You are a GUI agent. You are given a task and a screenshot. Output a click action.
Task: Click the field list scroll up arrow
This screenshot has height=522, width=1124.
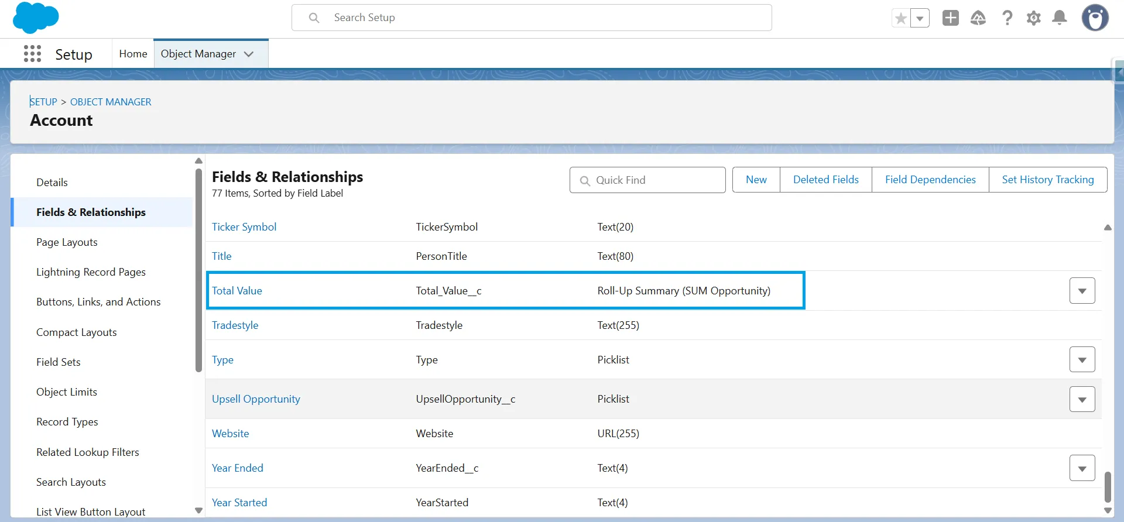[1108, 228]
